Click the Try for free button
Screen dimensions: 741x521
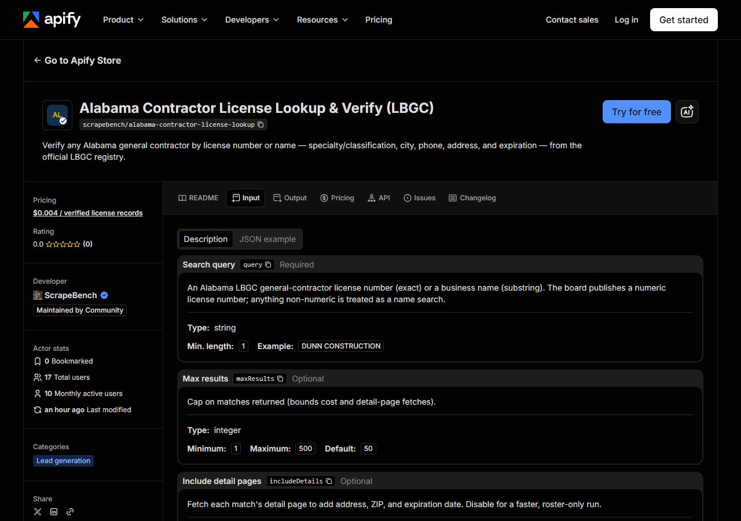coord(637,112)
